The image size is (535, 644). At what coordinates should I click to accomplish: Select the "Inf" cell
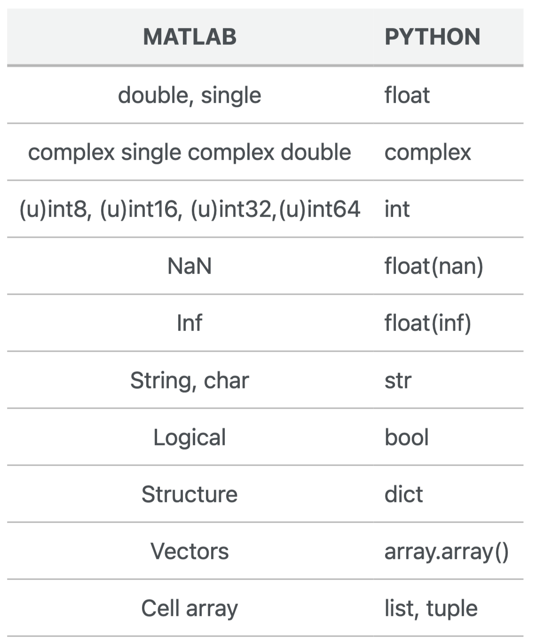pos(189,323)
